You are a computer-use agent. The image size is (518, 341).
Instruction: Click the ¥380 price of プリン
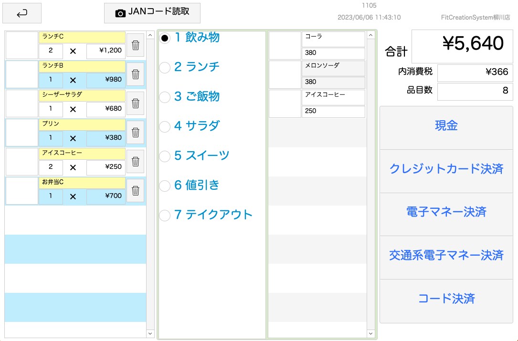coord(106,138)
